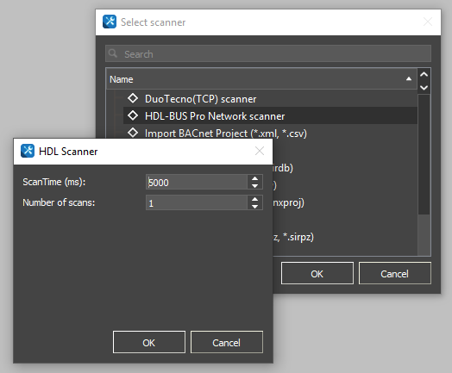Click the scanner list scroll down chevron
The image size is (452, 373).
tap(424, 88)
